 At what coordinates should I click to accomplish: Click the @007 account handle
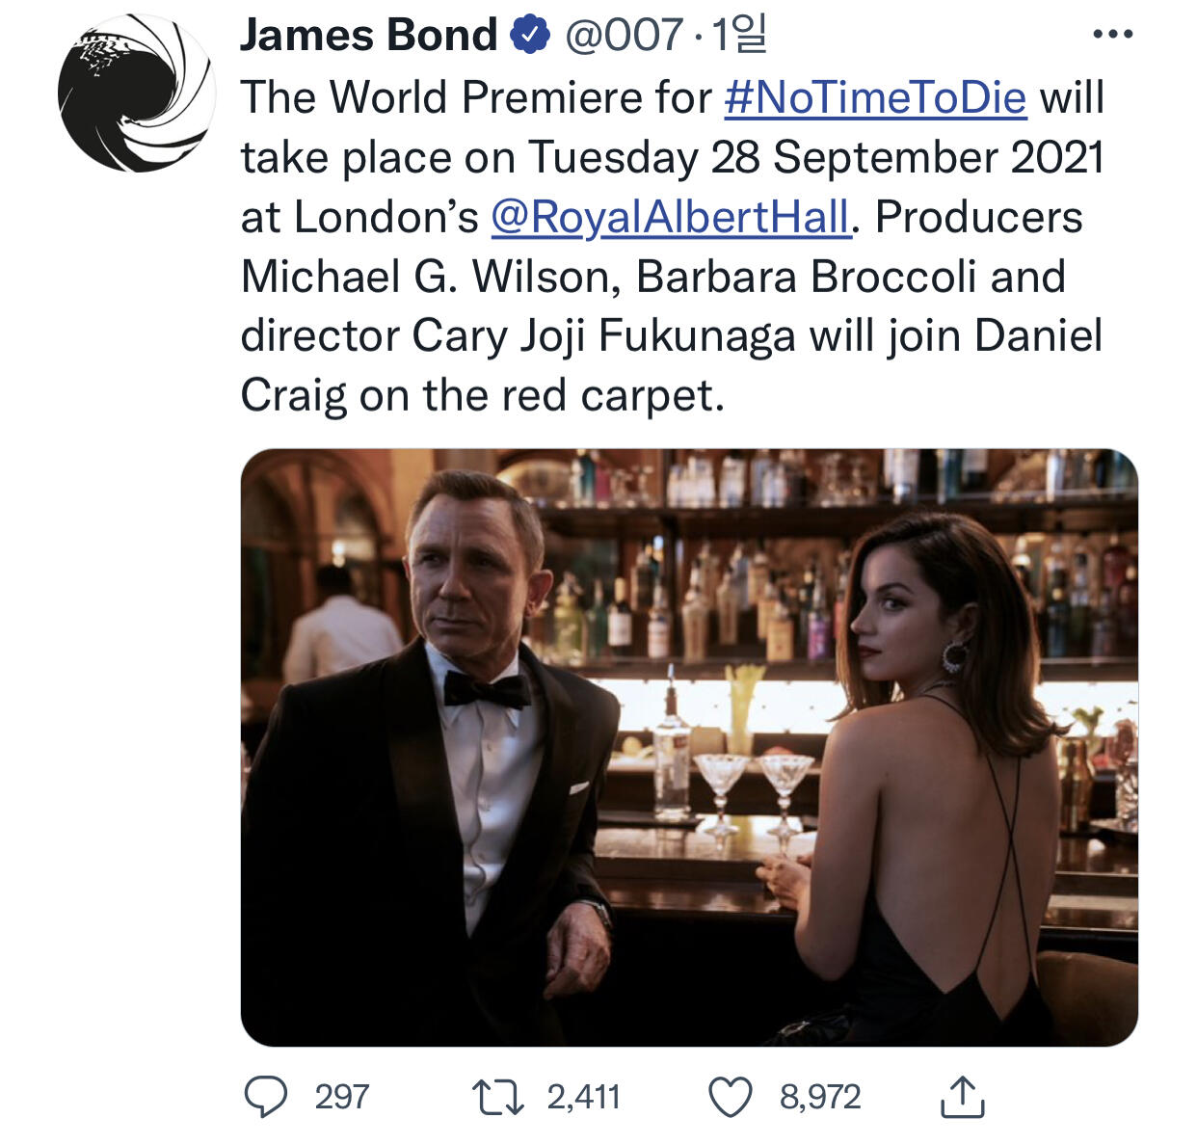point(624,36)
